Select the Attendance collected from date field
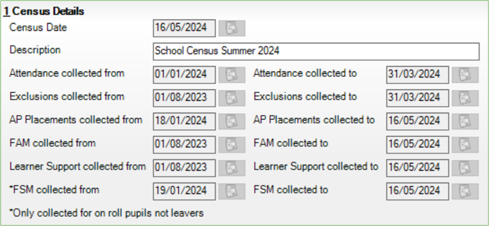The width and height of the screenshot is (489, 226). click(x=184, y=75)
